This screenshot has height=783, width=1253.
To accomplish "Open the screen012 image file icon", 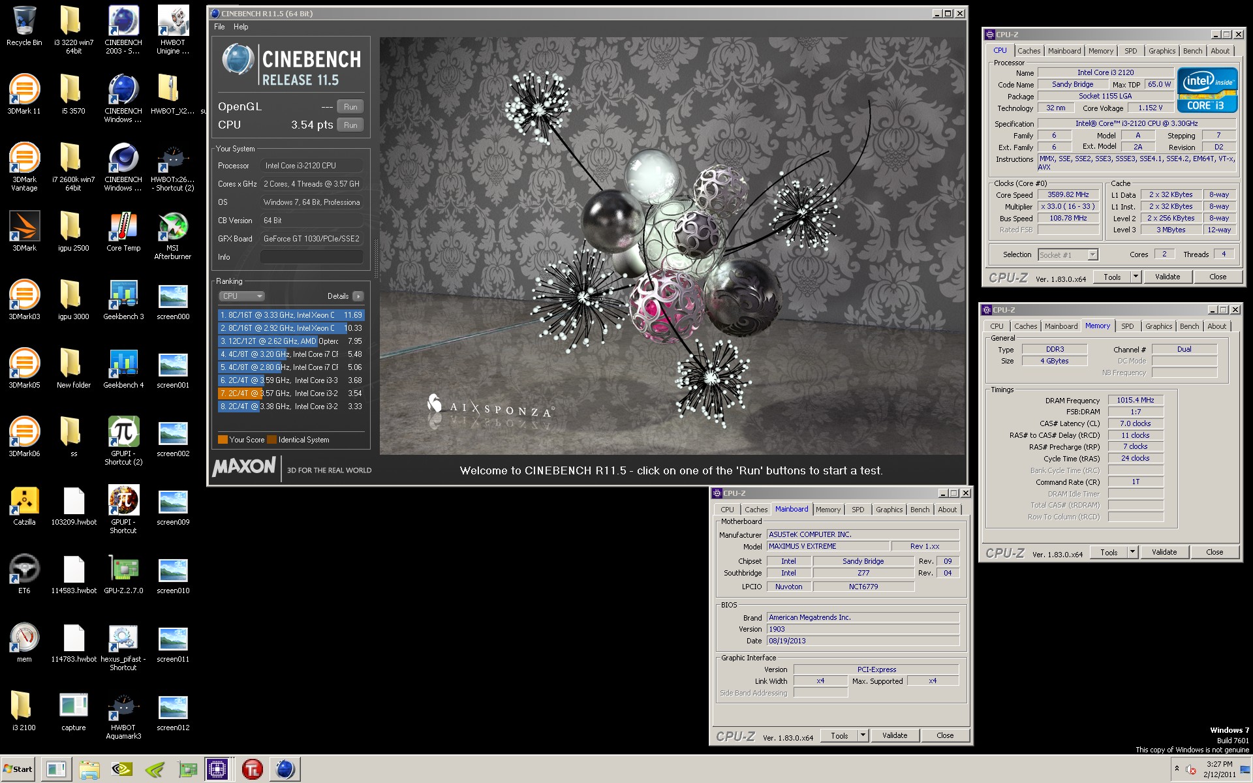I will point(173,711).
